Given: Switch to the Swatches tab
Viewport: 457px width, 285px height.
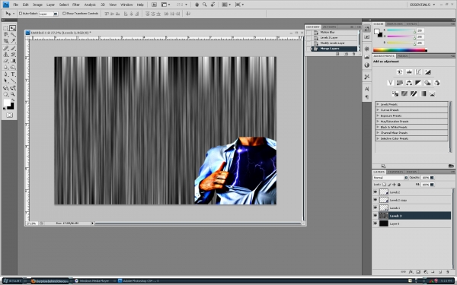Looking at the screenshot, I should pos(395,24).
